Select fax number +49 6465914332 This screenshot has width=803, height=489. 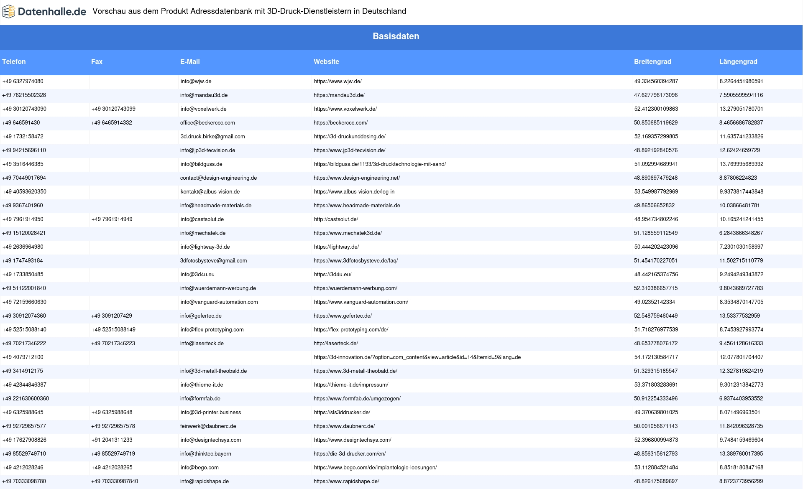tap(112, 123)
